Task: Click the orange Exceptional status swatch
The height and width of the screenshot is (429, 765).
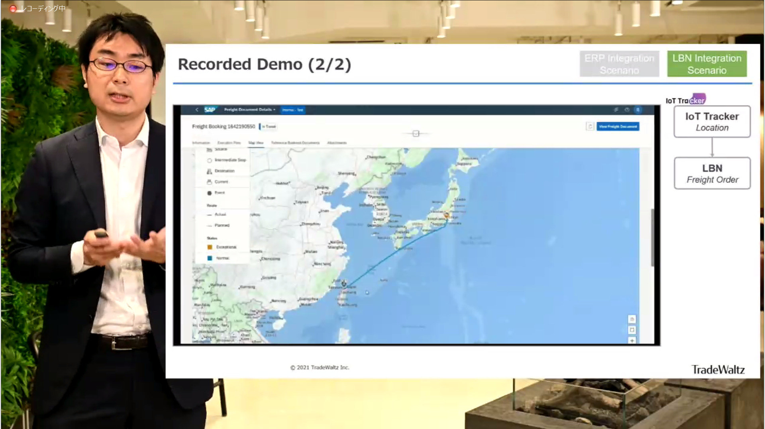Action: pyautogui.click(x=210, y=247)
